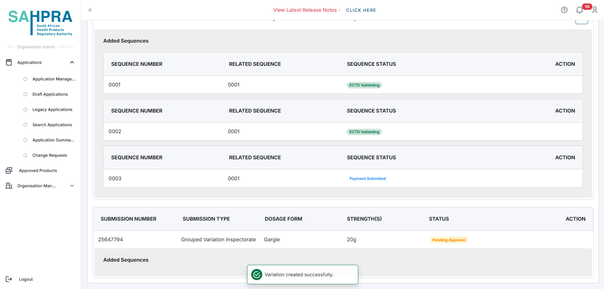604x289 pixels.
Task: Open Change Requests menu item
Action: pyautogui.click(x=50, y=155)
